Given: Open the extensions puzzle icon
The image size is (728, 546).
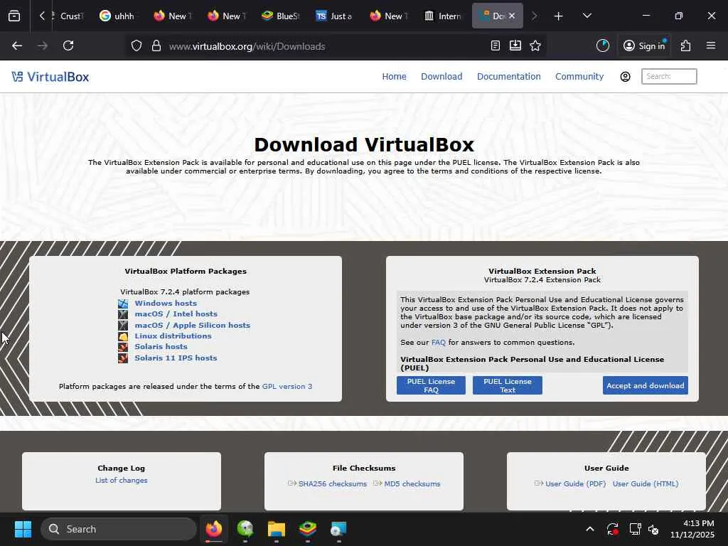Looking at the screenshot, I should pos(685,45).
